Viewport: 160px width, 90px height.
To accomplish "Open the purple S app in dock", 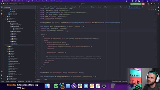I will click(74, 86).
